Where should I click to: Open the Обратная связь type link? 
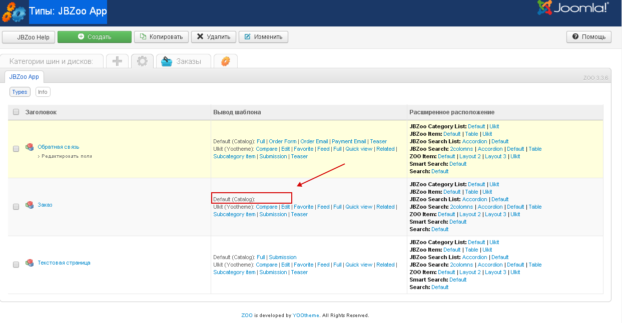pyautogui.click(x=59, y=147)
